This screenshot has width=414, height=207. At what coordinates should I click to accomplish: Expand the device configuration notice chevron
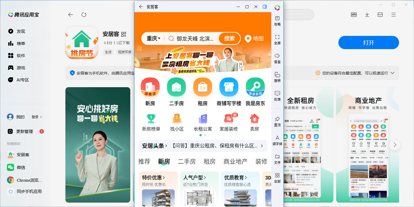pyautogui.click(x=392, y=73)
